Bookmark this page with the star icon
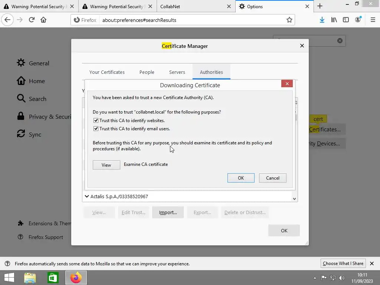 [x=289, y=20]
